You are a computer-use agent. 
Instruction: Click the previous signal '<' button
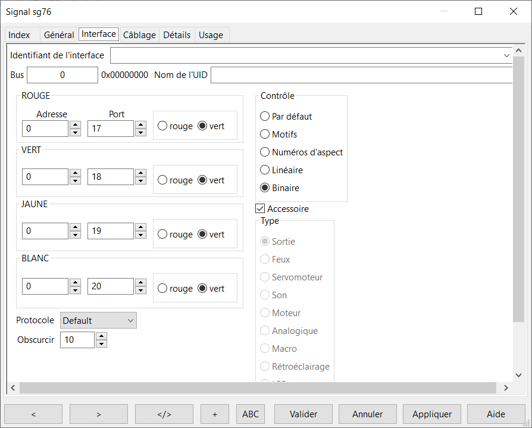(33, 414)
